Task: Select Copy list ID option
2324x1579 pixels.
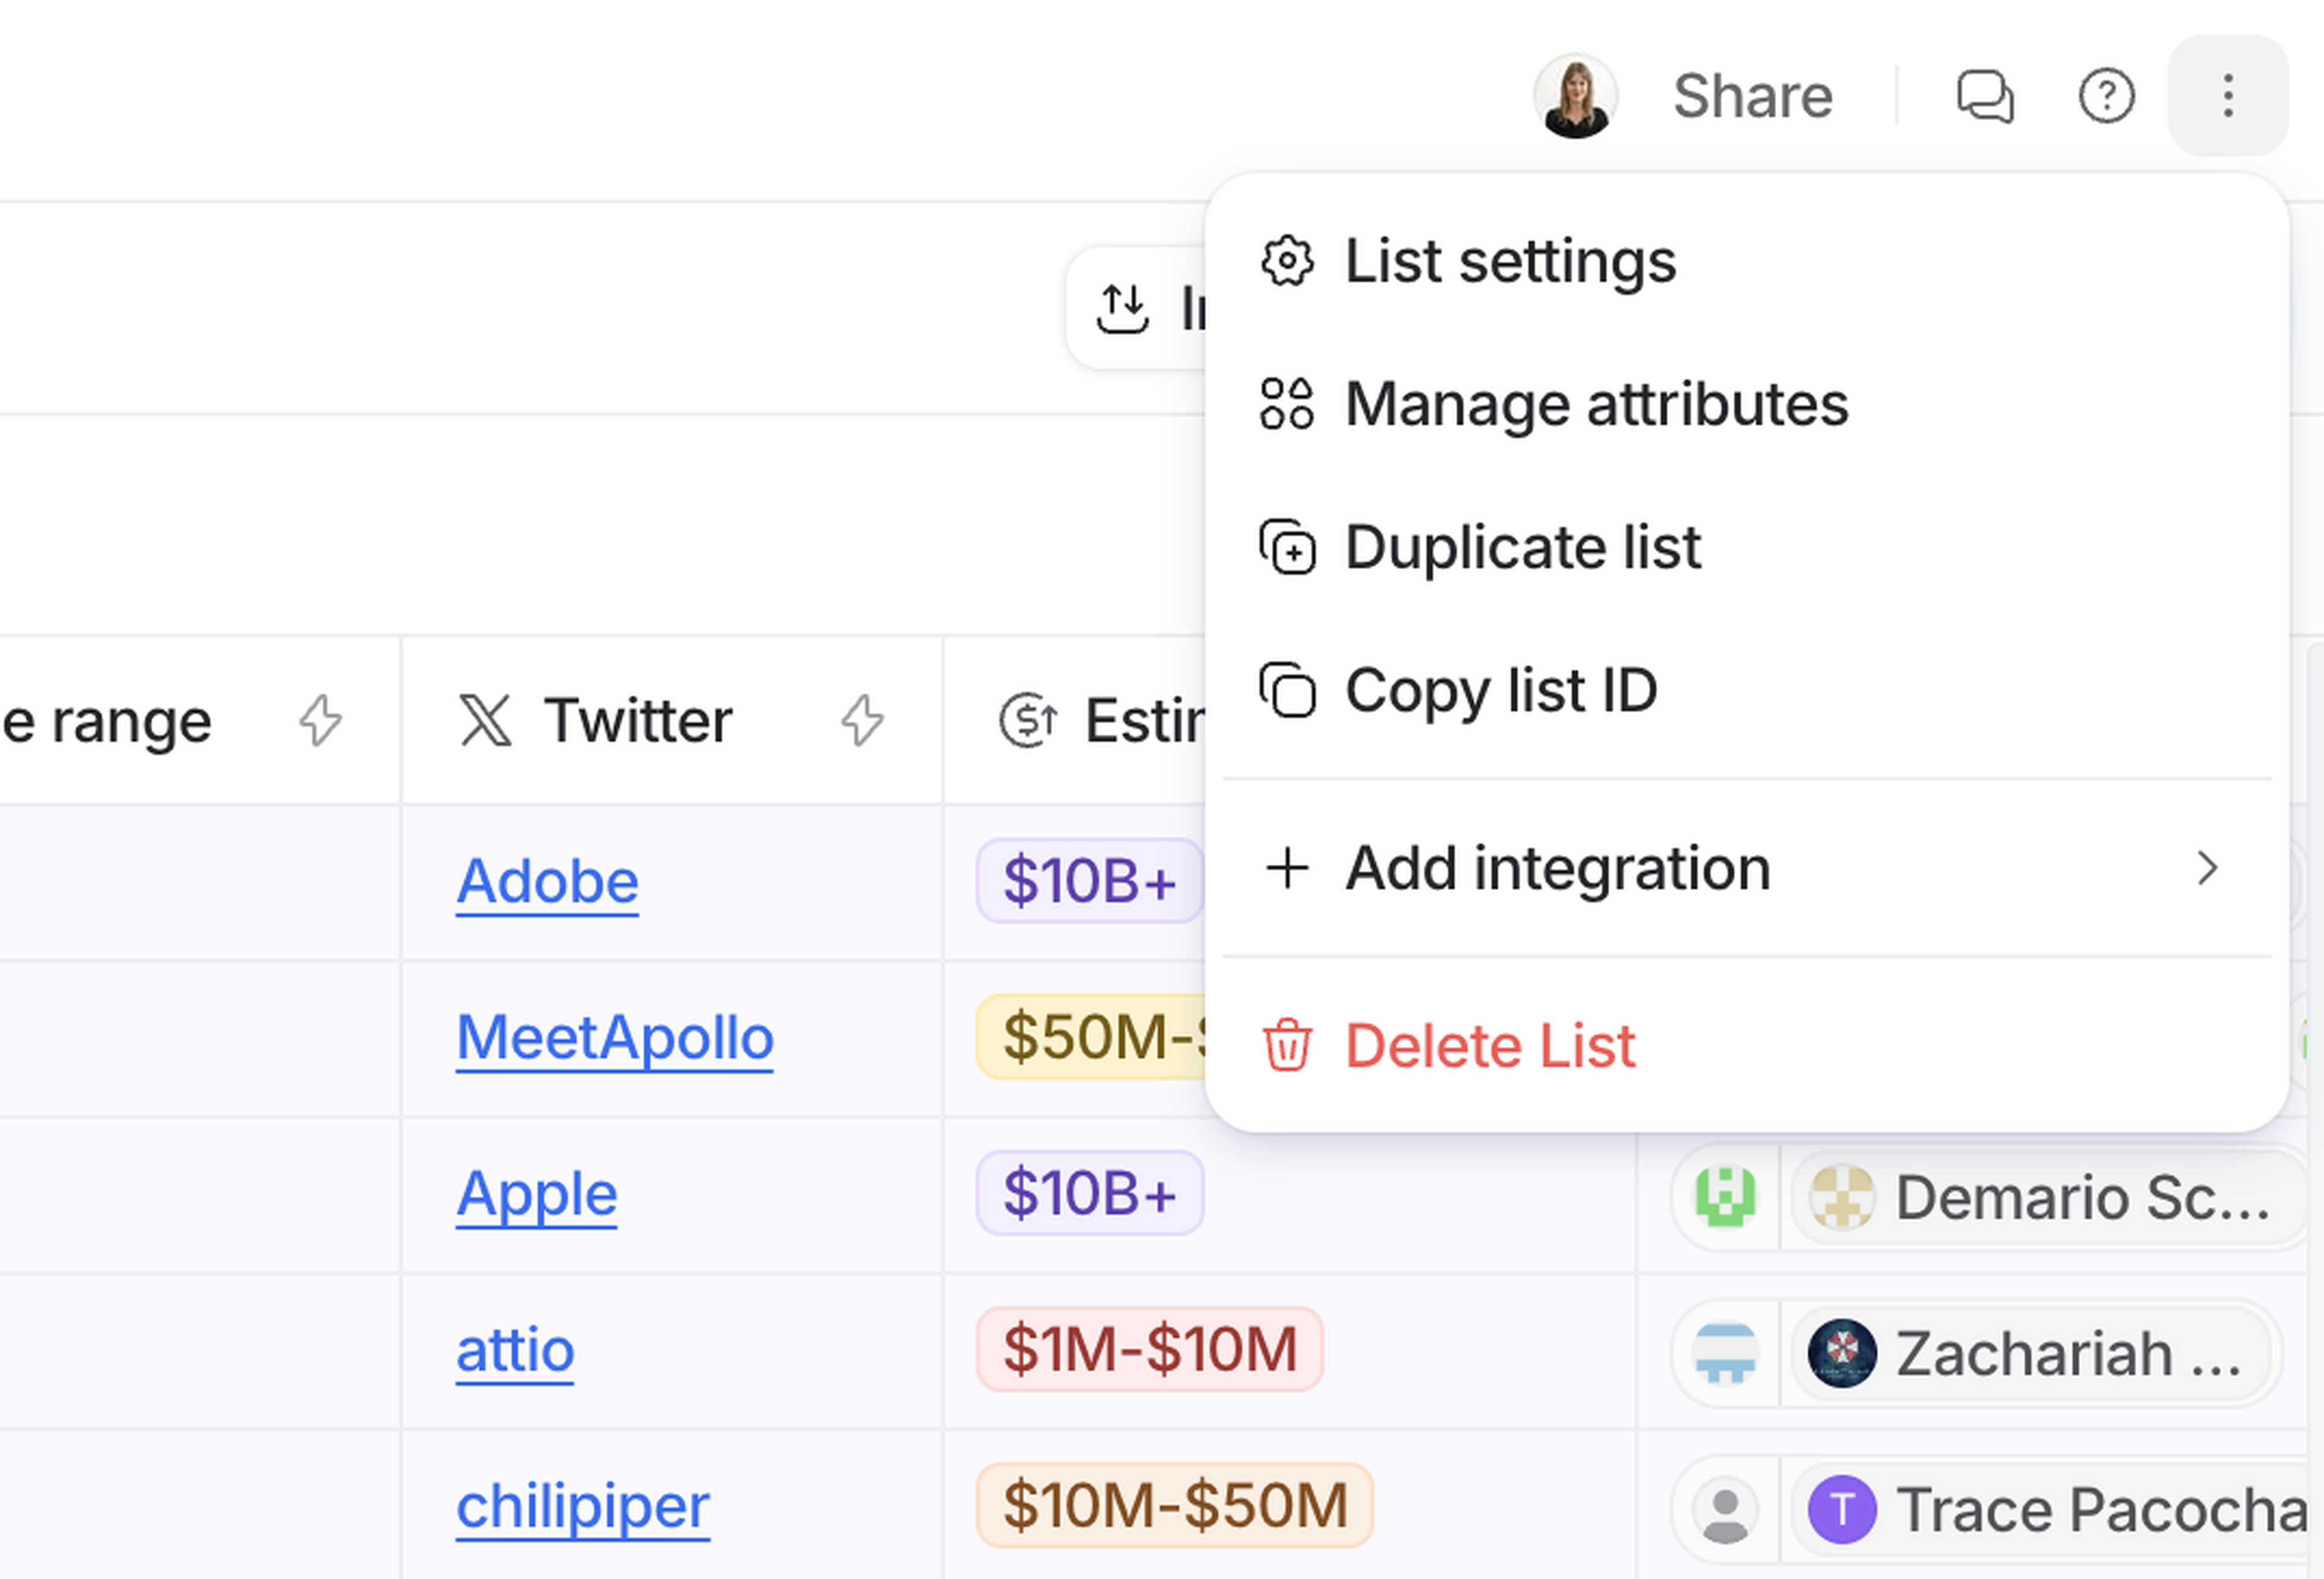Action: tap(1500, 690)
